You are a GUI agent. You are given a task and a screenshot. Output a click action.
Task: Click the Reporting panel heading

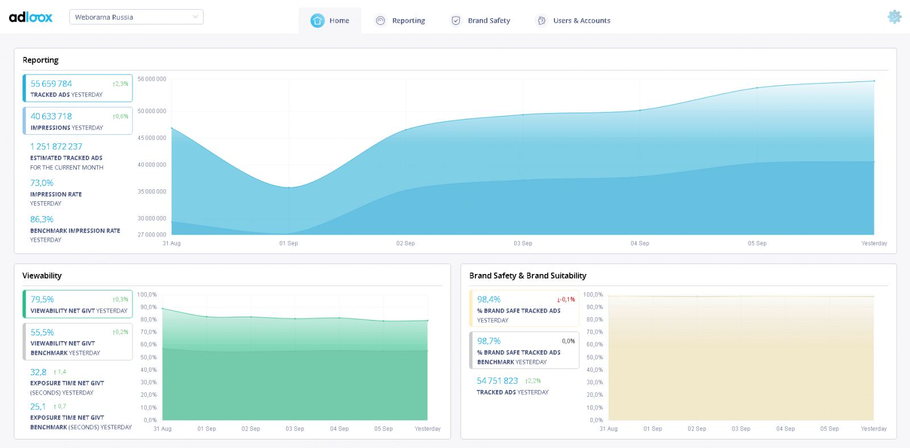(x=40, y=60)
